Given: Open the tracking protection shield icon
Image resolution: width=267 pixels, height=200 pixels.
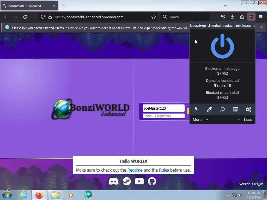Looking at the screenshot, I should tap(43, 17).
